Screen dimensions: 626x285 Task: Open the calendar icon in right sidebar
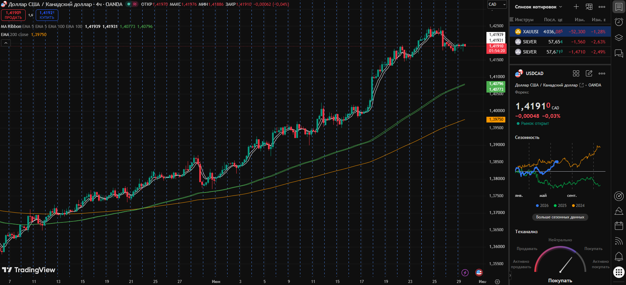pyautogui.click(x=619, y=226)
